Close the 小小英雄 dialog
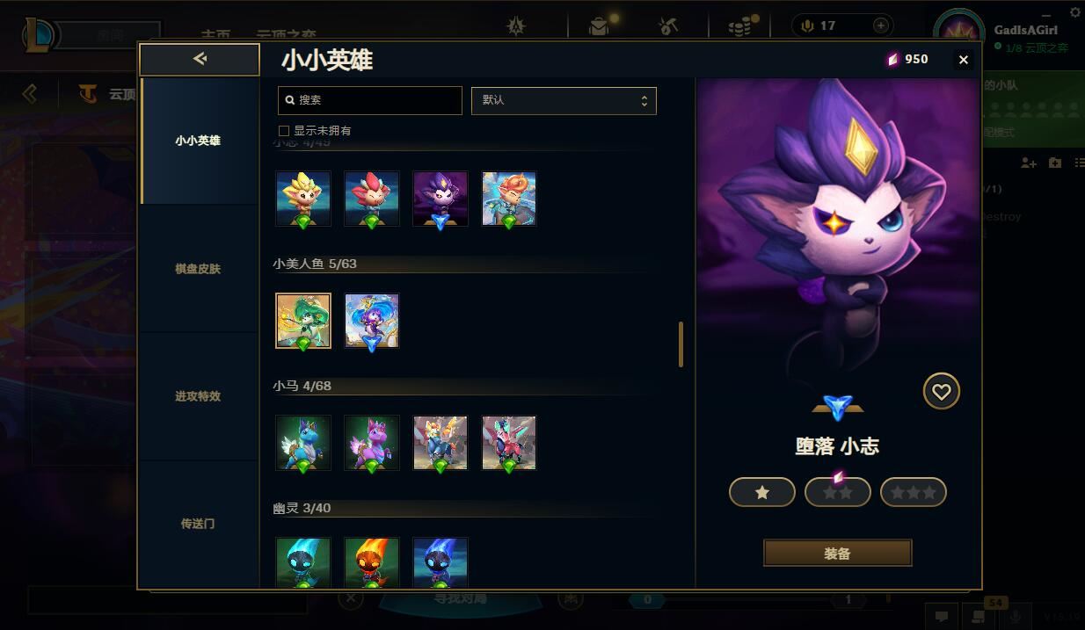1085x630 pixels. [x=964, y=60]
